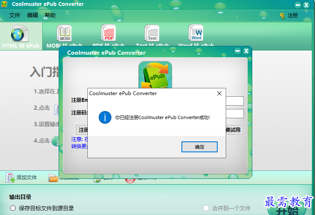Click the 4.点击 step text
Screen dimensions: 316x215
42,141
